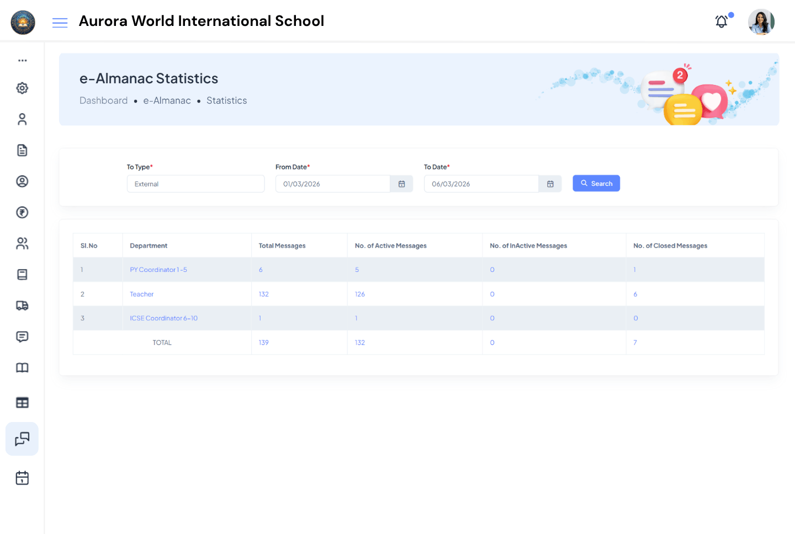795x534 pixels.
Task: Select the Staff group icon in sidebar
Action: [22, 243]
